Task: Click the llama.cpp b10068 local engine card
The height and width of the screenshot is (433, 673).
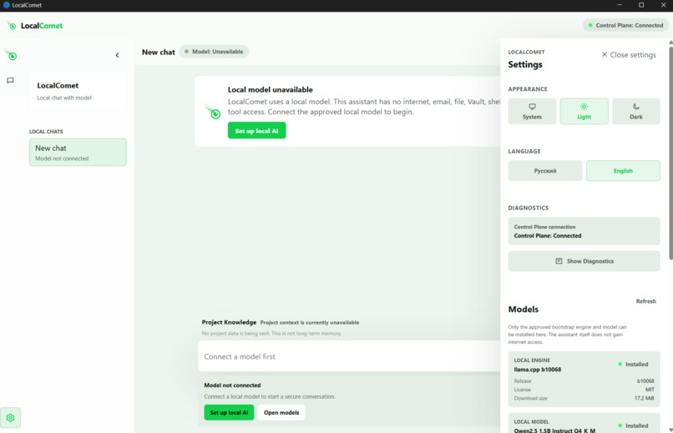Action: pos(584,380)
